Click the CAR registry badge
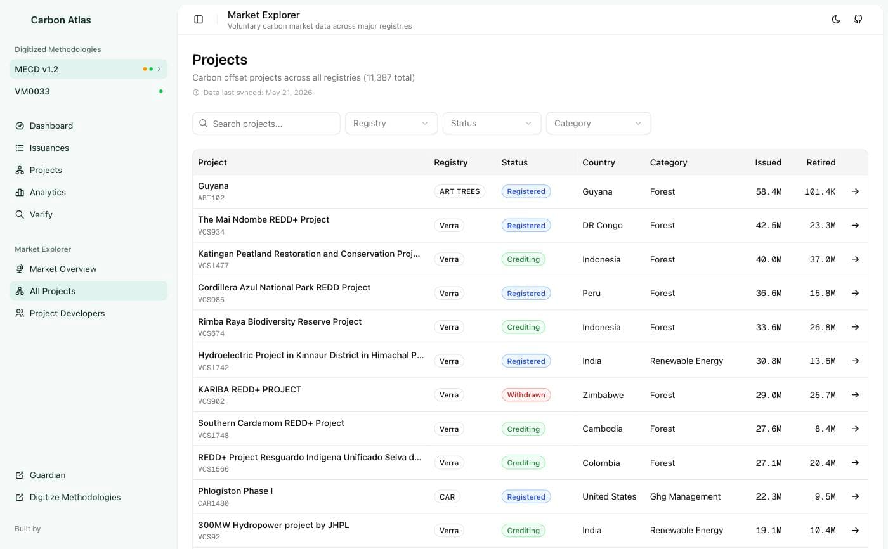 point(447,497)
